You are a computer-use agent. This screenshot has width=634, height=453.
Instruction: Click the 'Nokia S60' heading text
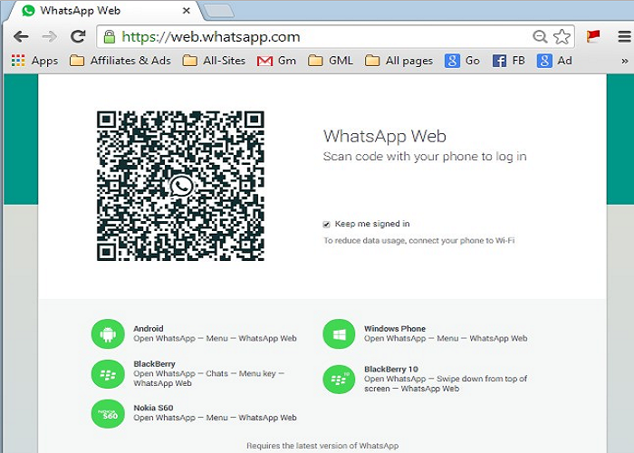pyautogui.click(x=153, y=408)
